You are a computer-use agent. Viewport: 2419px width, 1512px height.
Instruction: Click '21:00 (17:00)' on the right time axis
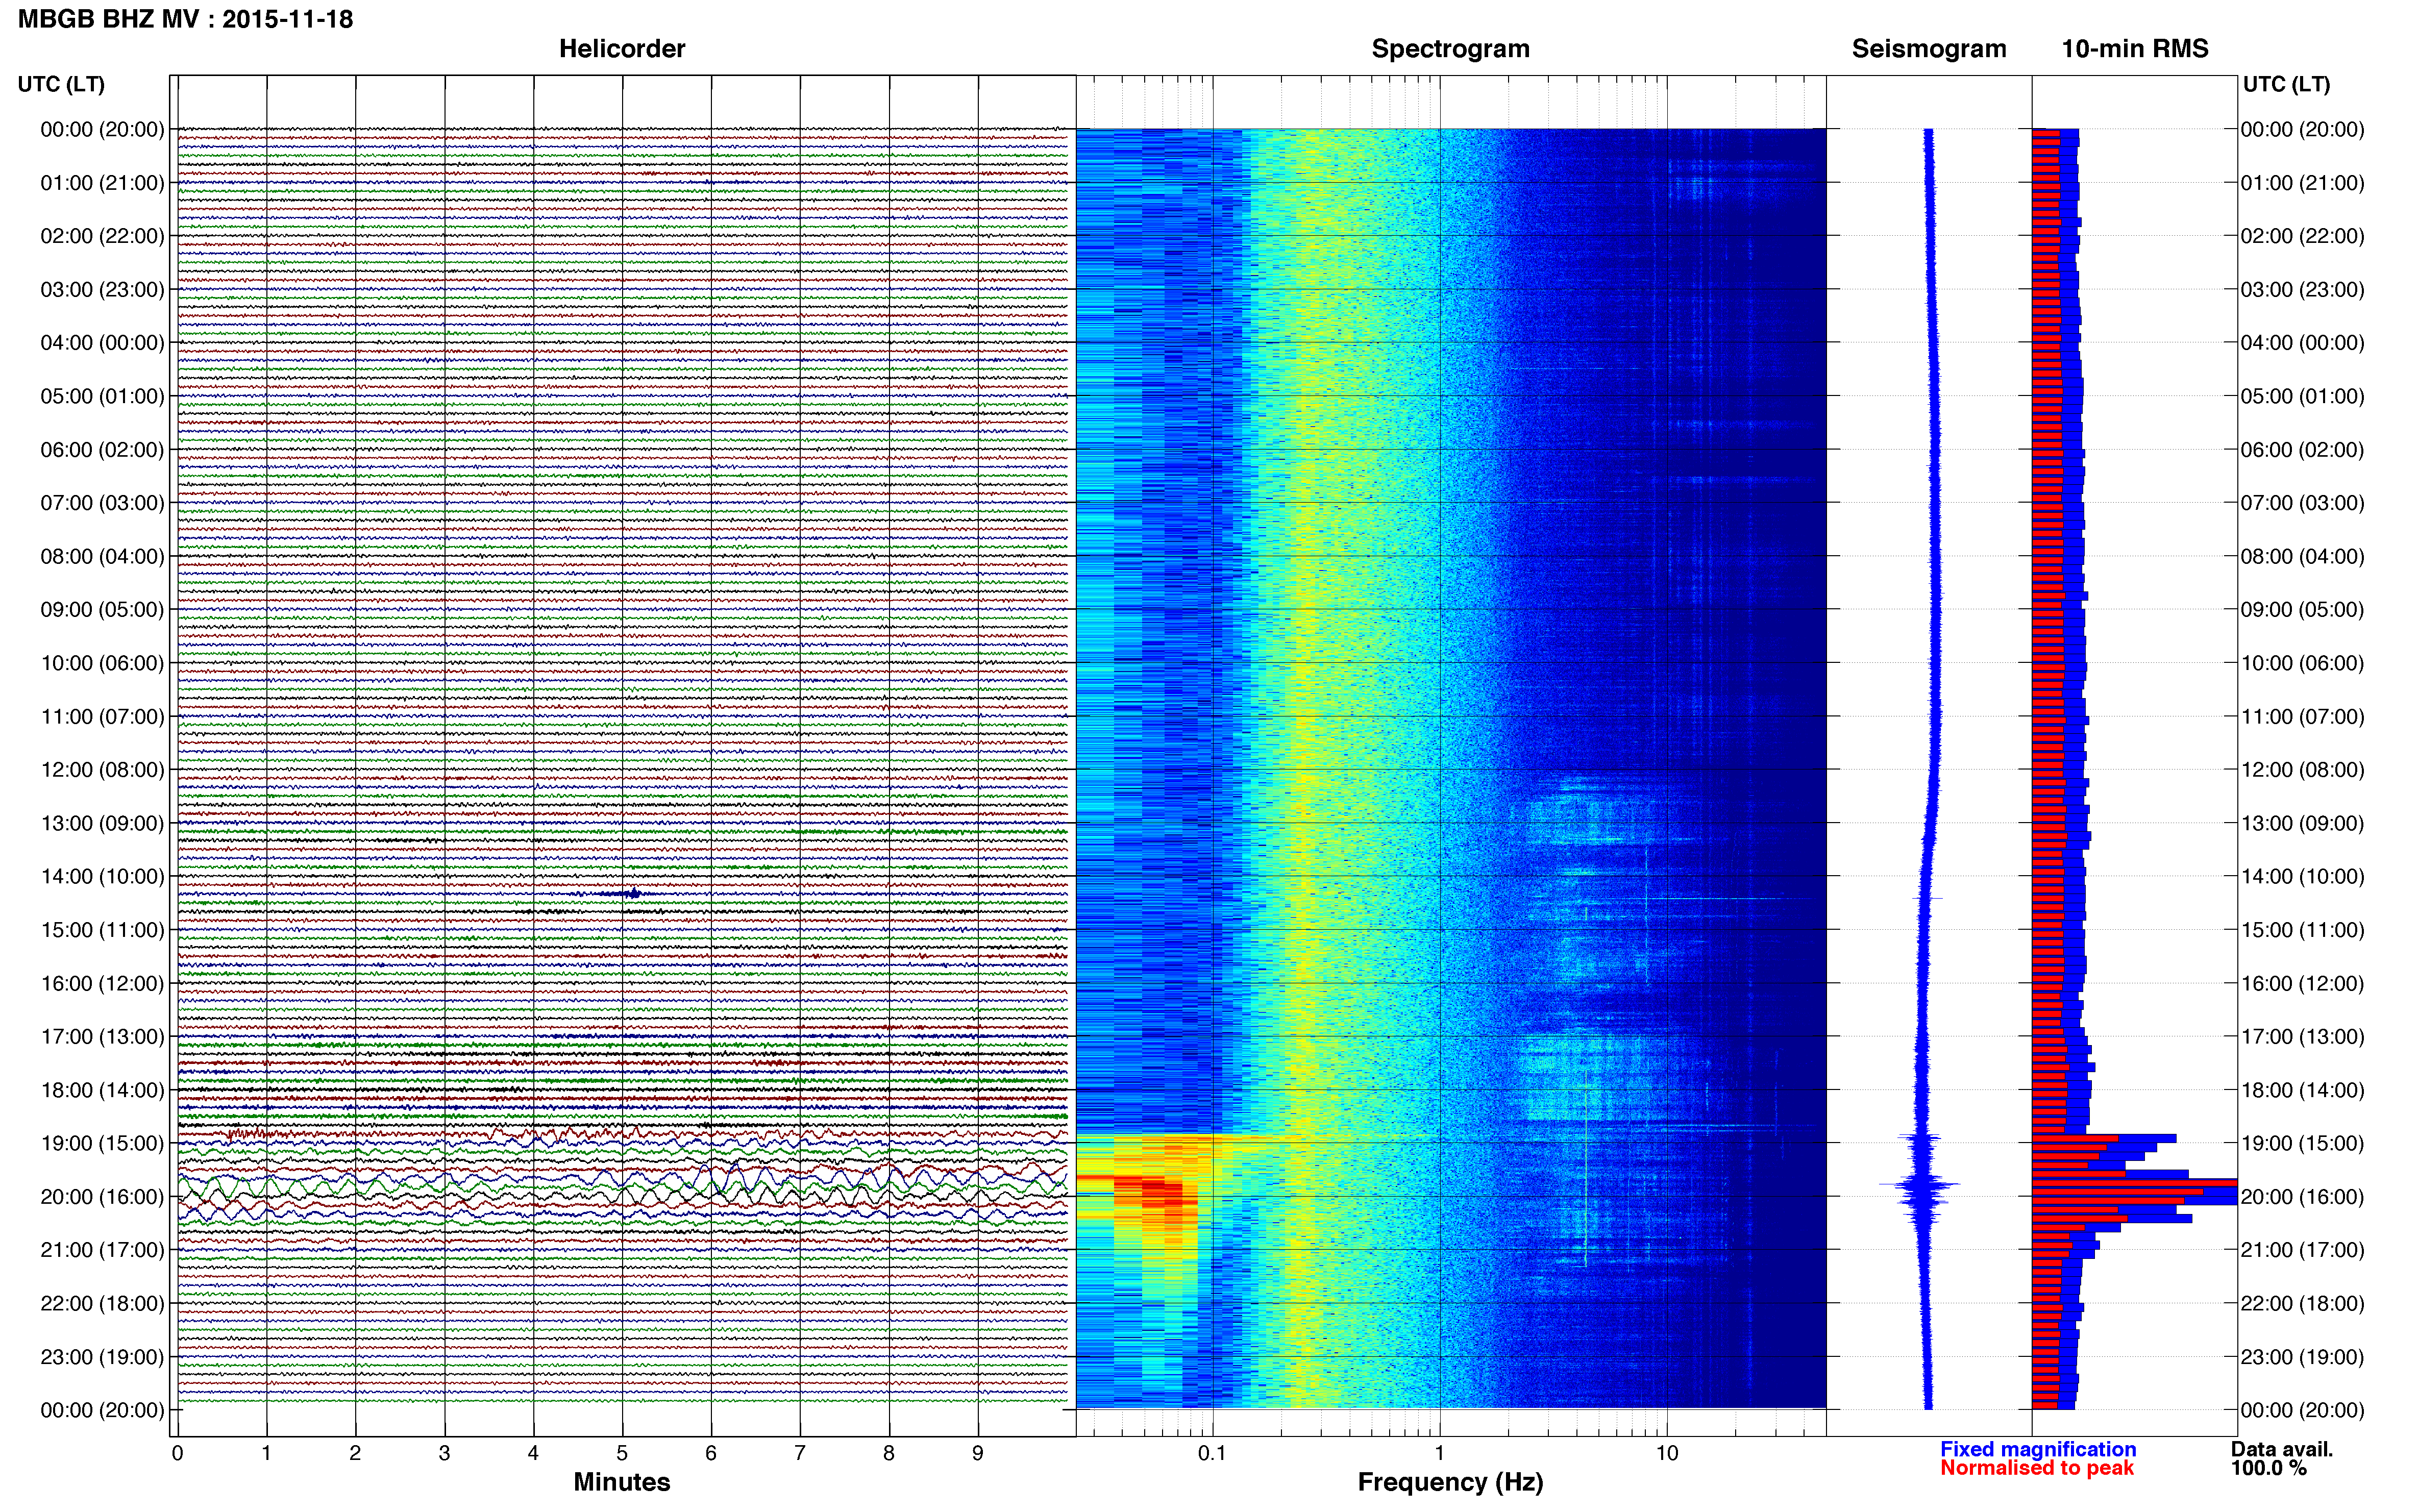click(2302, 1250)
